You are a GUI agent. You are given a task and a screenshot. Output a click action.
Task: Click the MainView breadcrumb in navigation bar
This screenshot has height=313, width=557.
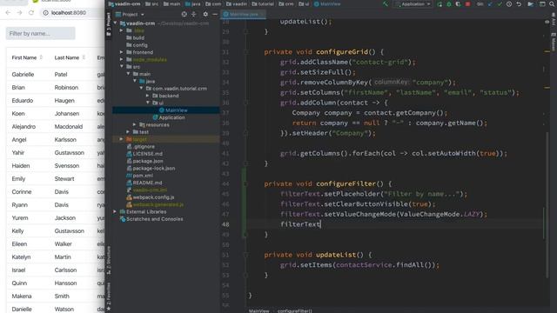coord(327,3)
